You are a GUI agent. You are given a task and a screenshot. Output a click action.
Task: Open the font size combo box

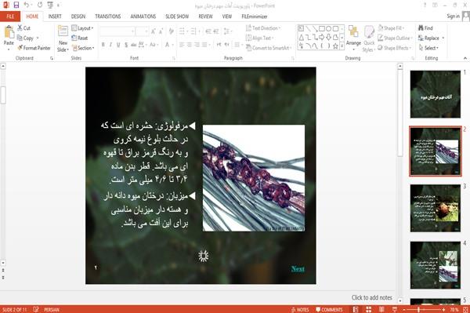[142, 31]
